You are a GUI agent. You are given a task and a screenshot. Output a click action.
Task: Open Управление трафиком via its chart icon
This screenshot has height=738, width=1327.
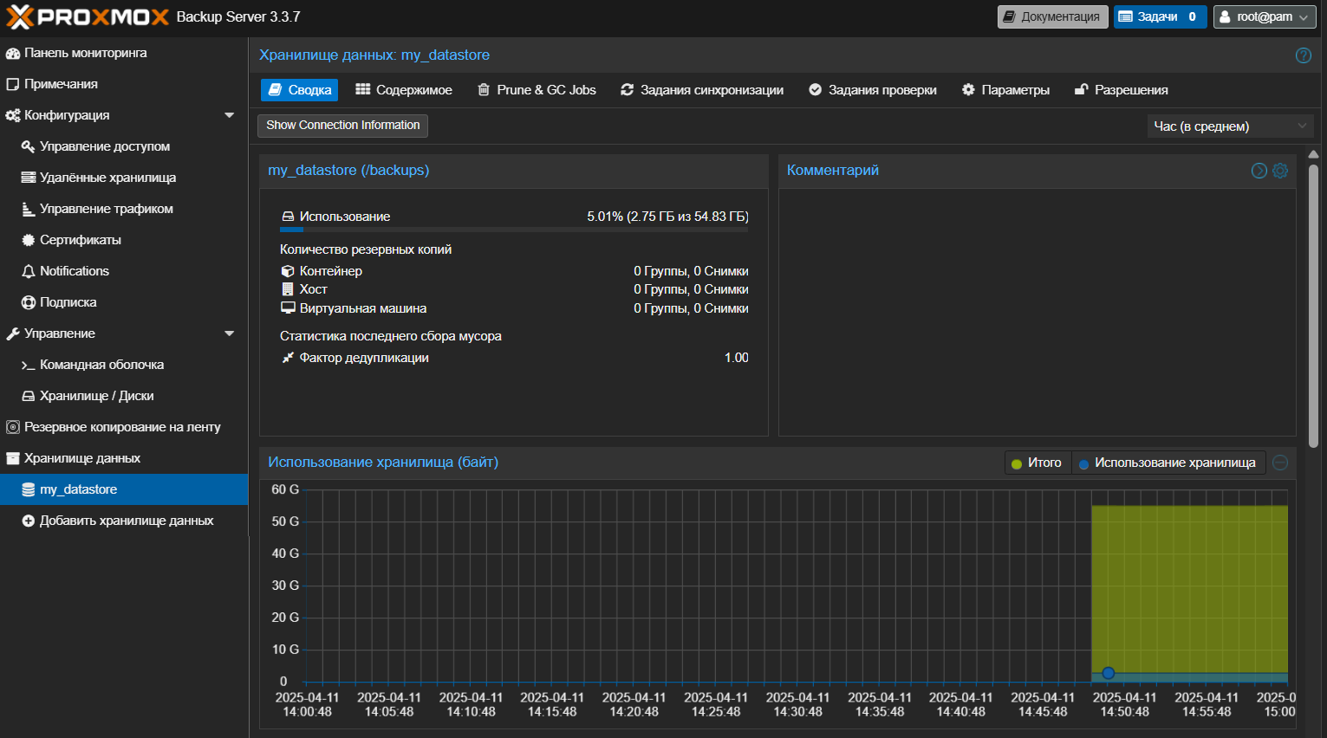tap(29, 209)
